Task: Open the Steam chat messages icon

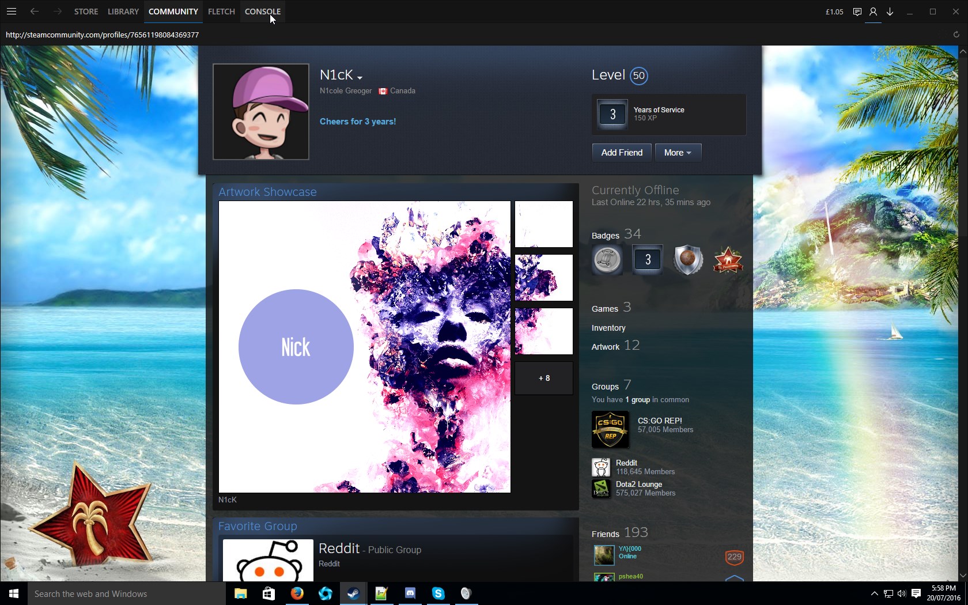Action: click(857, 12)
